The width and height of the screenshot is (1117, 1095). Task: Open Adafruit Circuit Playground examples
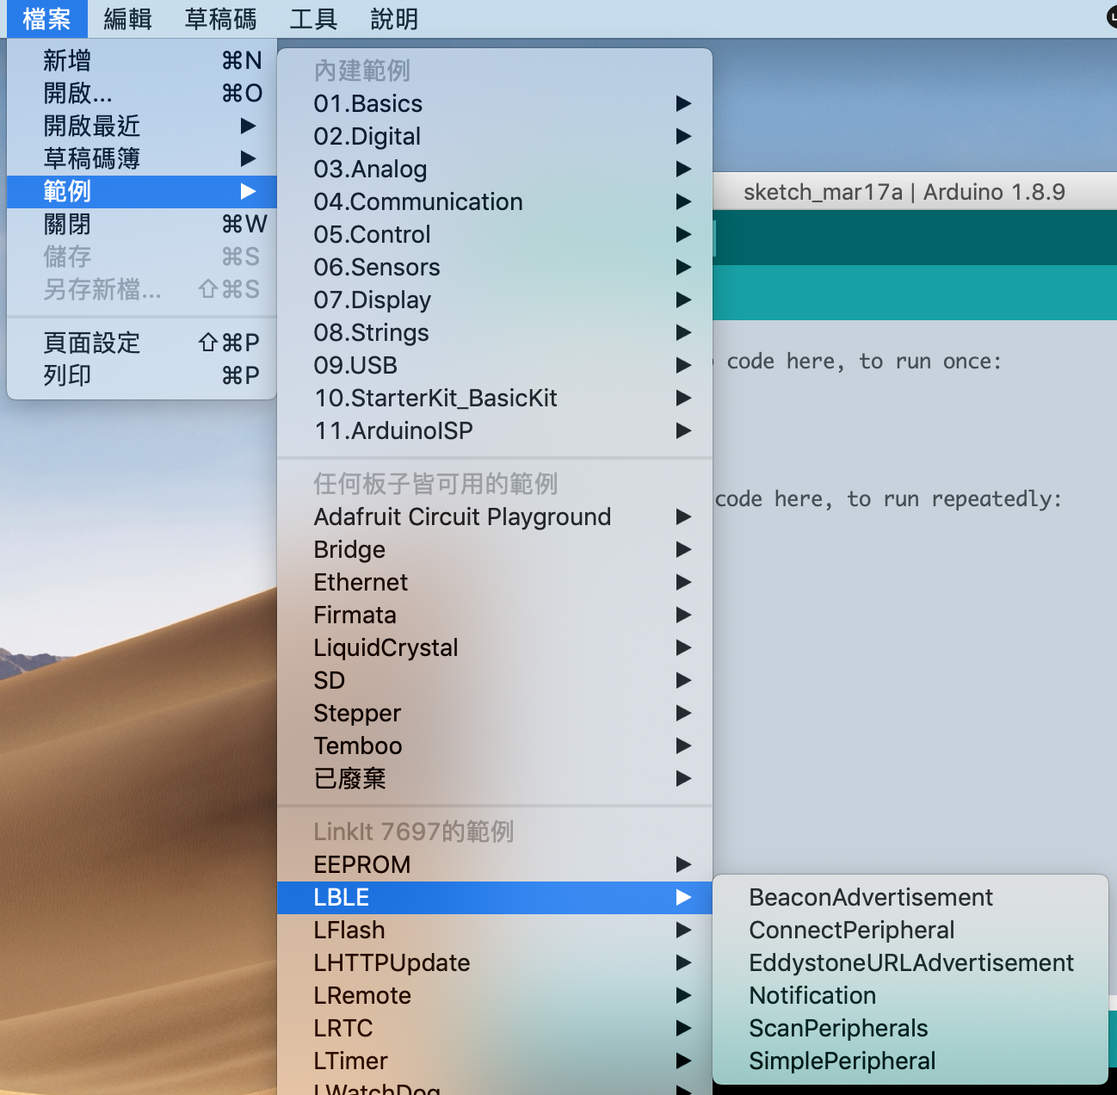(495, 517)
